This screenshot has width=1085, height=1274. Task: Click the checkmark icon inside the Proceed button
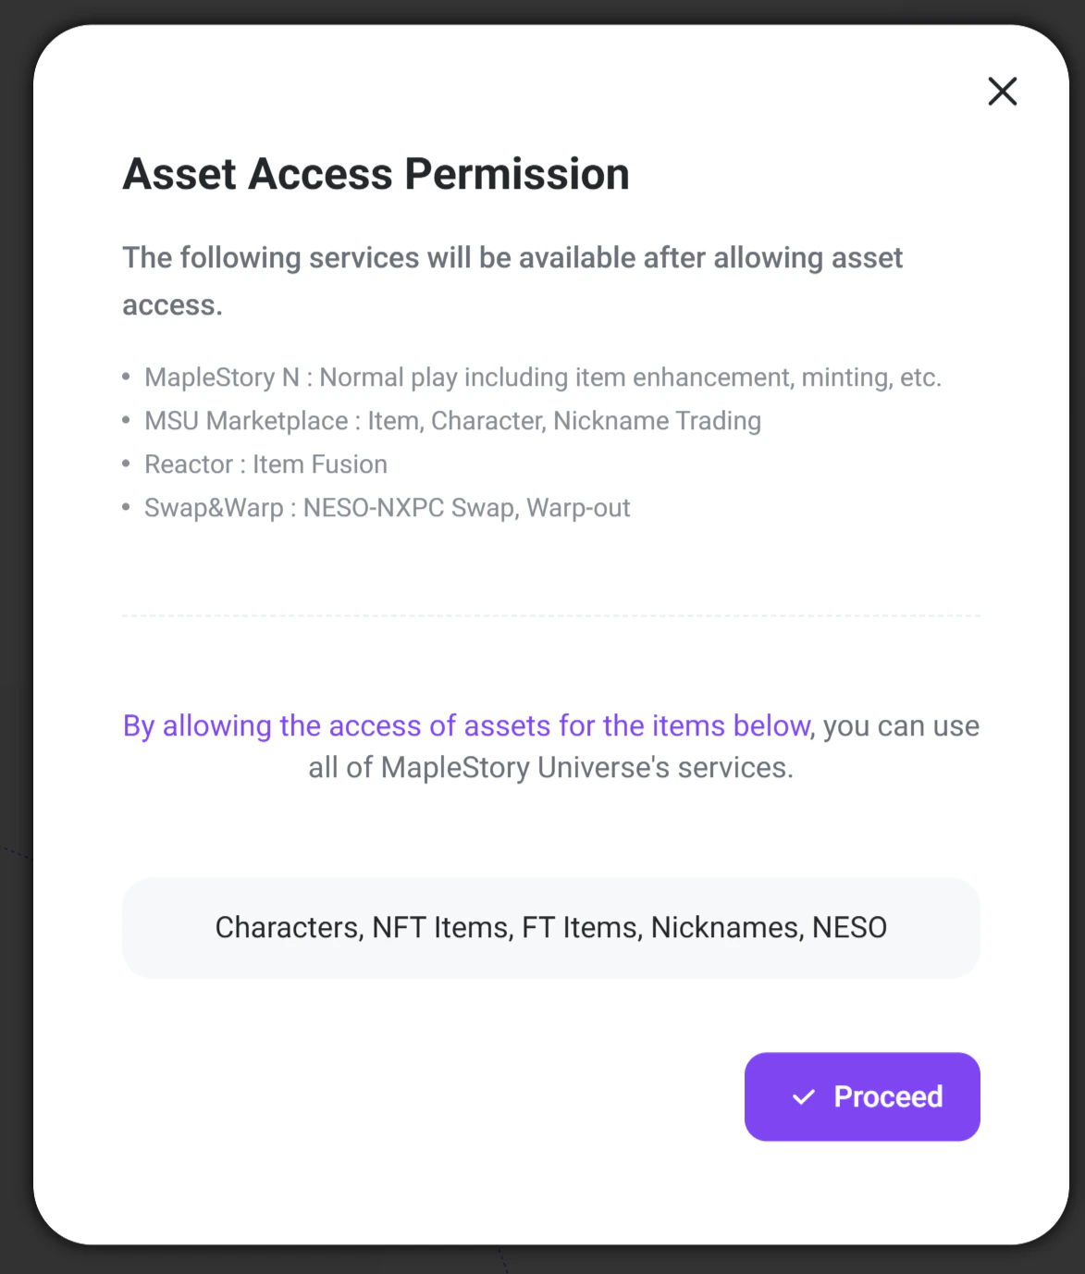[804, 1098]
